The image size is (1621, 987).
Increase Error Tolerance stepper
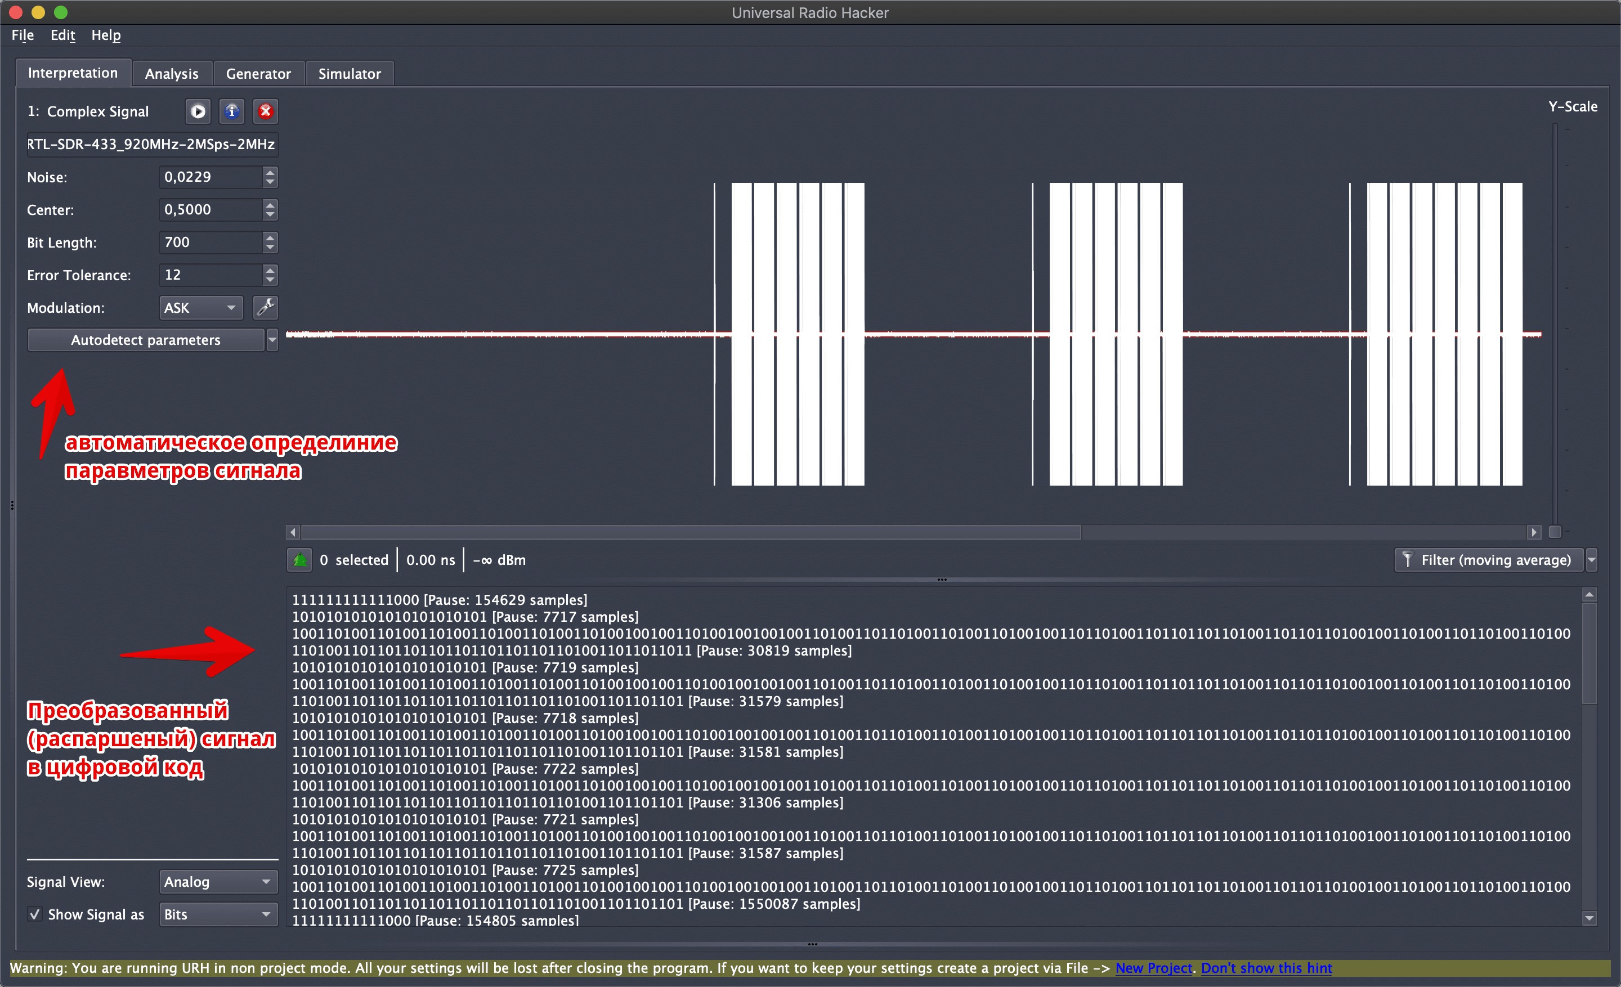coord(270,270)
